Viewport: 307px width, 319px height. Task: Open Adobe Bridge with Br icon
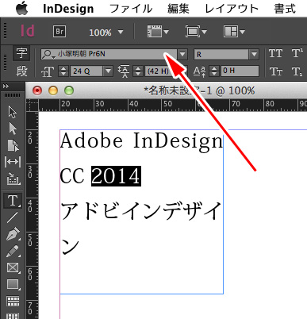click(x=59, y=32)
